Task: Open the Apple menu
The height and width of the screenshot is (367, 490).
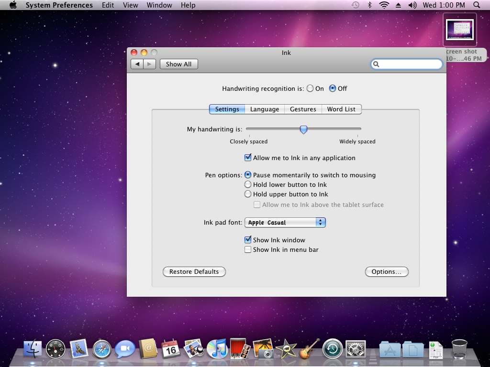Action: tap(13, 5)
